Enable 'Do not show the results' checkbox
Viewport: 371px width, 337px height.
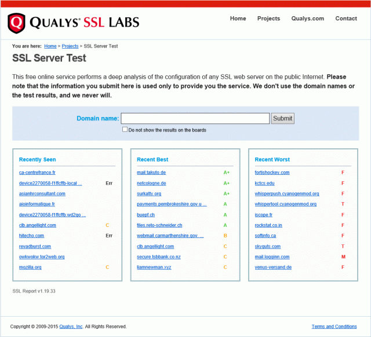pos(125,130)
